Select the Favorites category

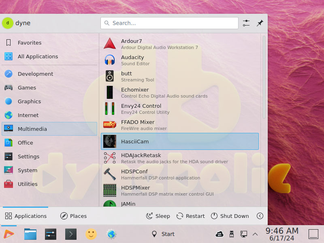click(49, 43)
